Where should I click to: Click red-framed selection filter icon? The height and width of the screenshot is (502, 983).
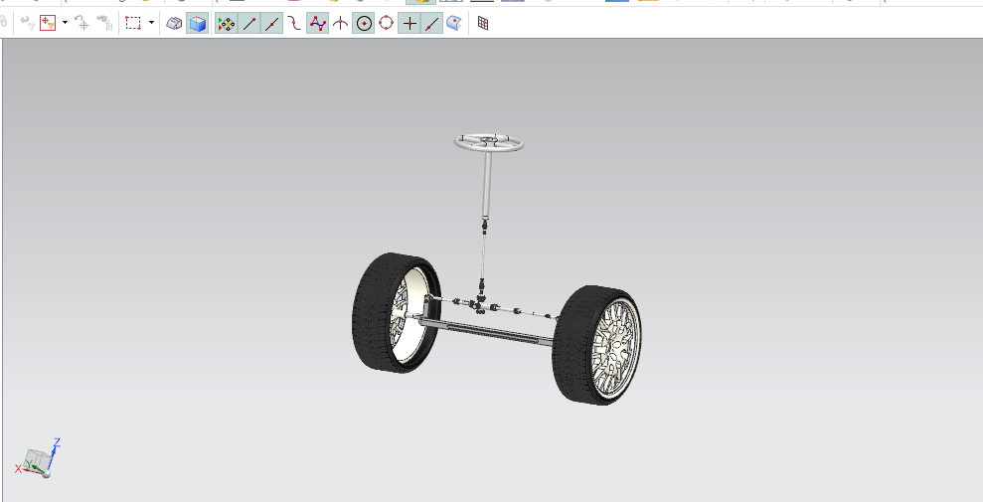click(48, 23)
